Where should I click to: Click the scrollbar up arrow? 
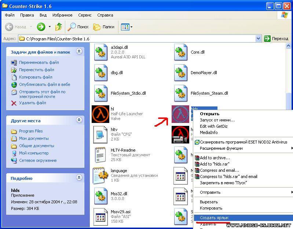(x=288, y=46)
